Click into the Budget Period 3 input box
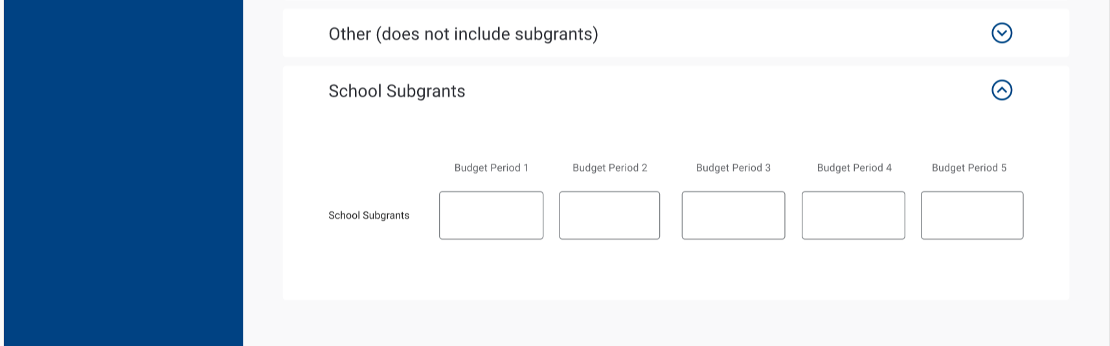Screen dimensions: 1110x346 [x=733, y=215]
